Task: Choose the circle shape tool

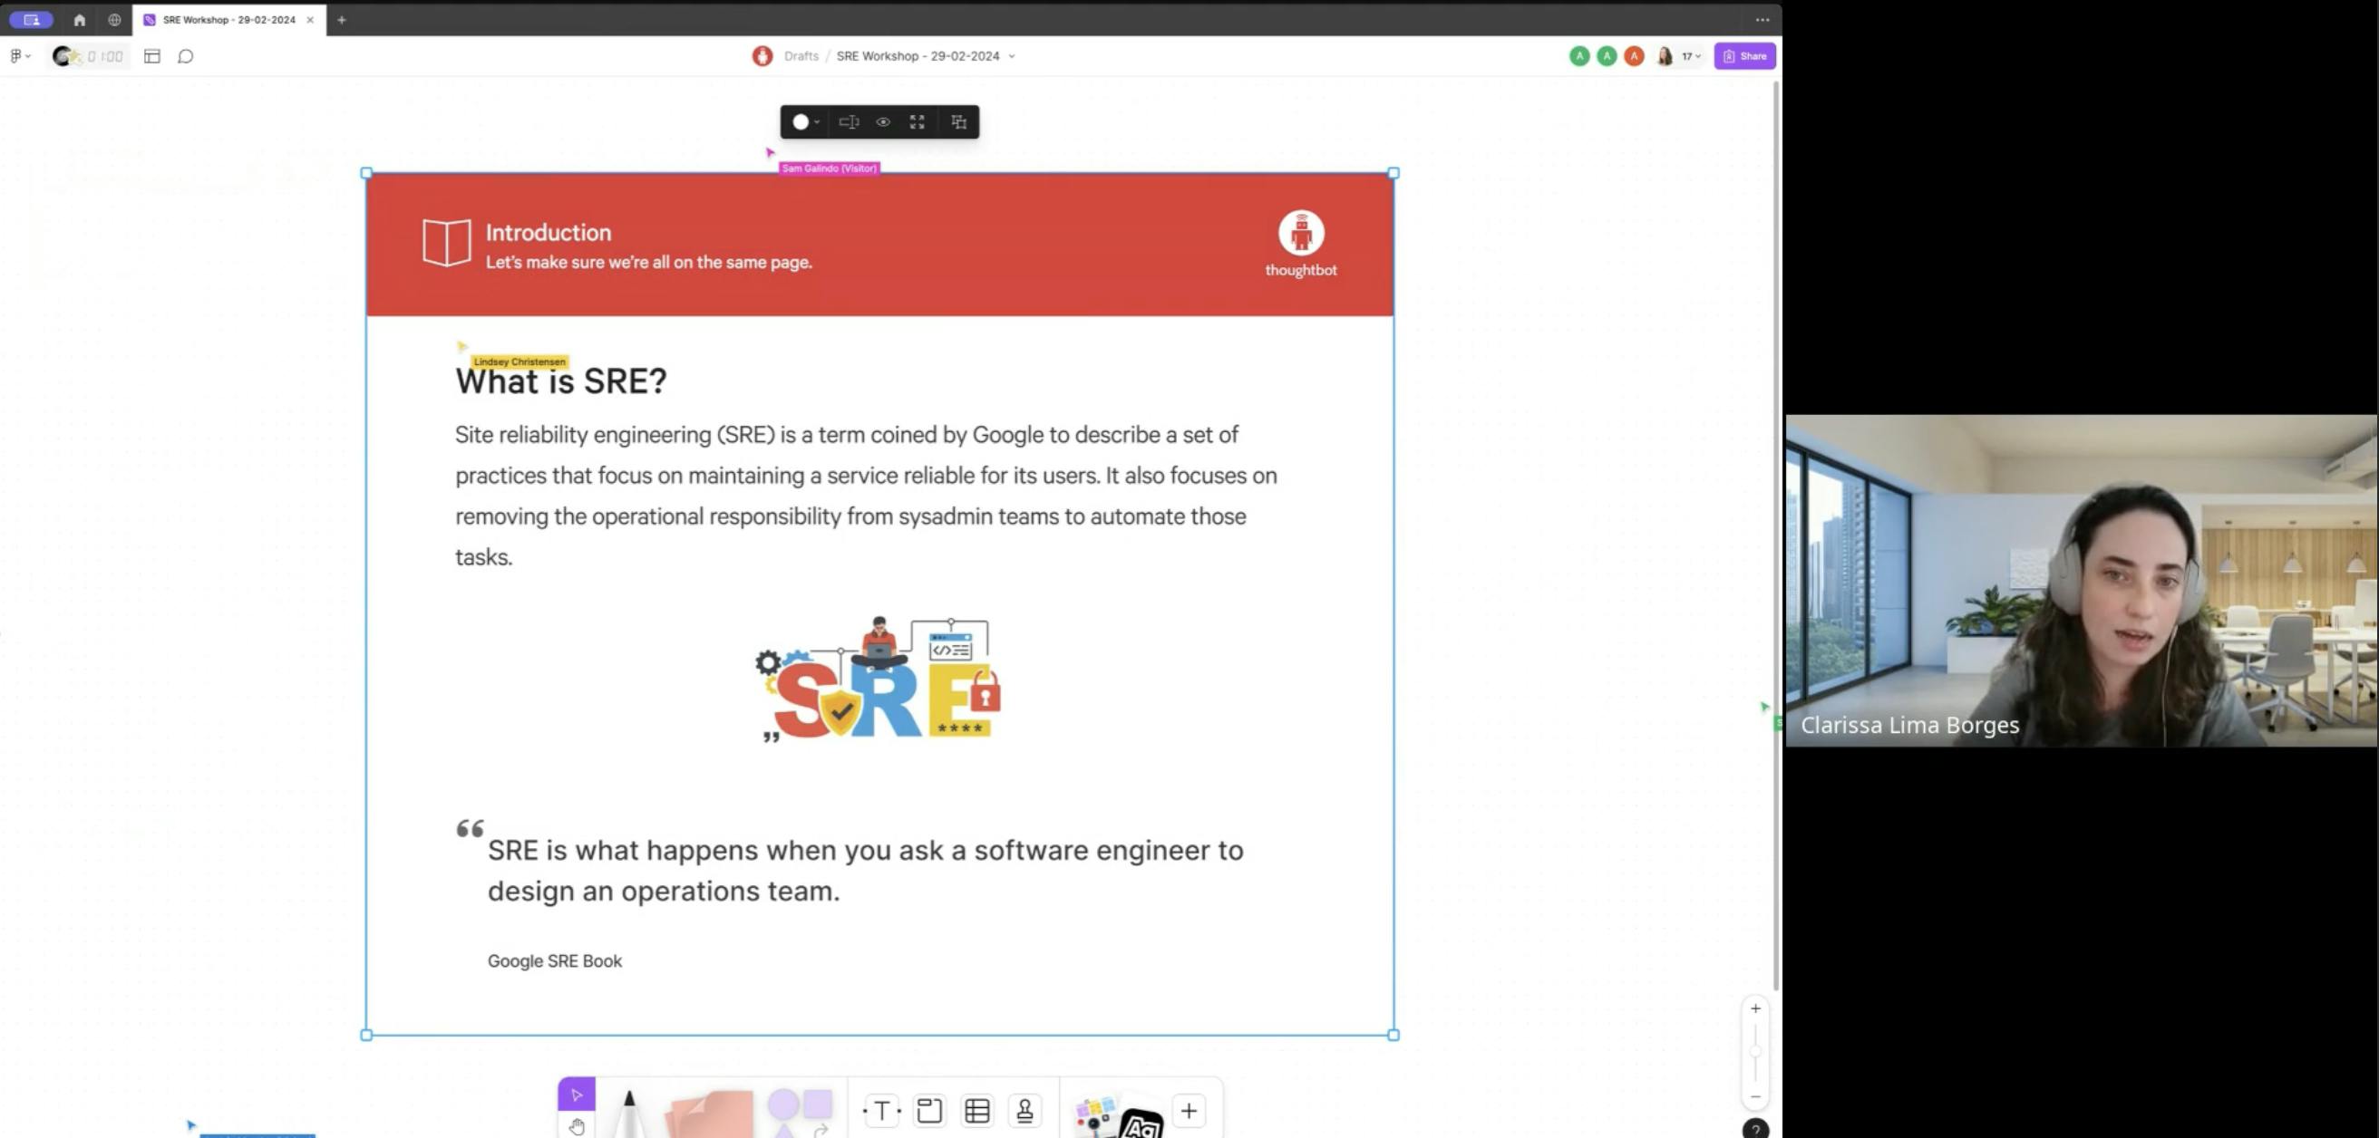Action: 783,1104
